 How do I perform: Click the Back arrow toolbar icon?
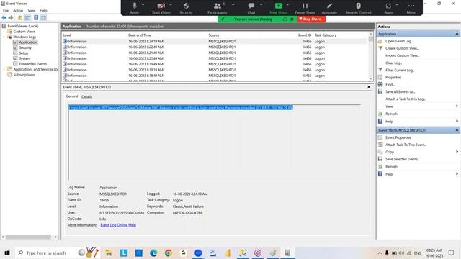pyautogui.click(x=4, y=17)
